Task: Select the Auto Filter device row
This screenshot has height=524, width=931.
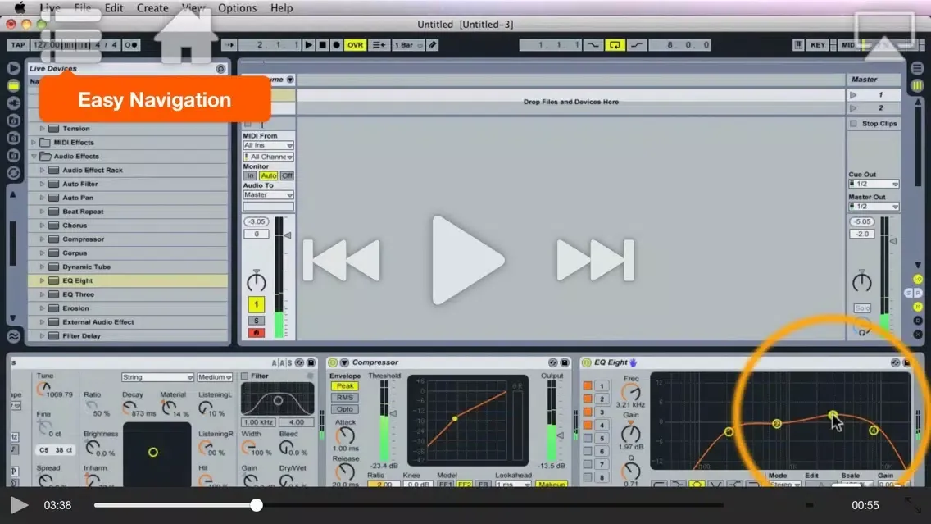Action: [x=128, y=184]
